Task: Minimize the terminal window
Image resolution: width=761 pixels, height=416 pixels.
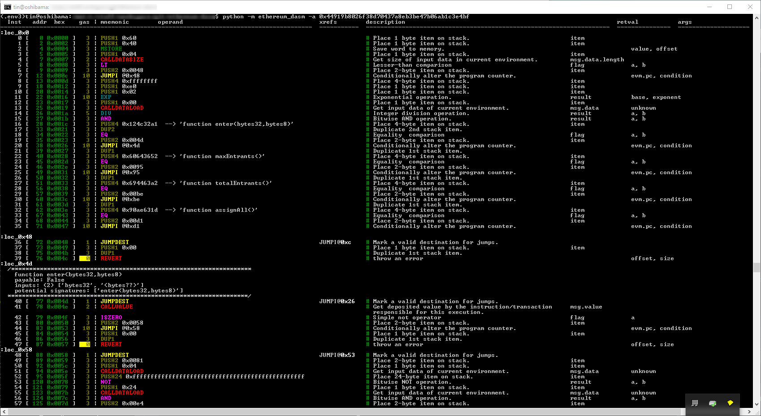Action: point(709,7)
